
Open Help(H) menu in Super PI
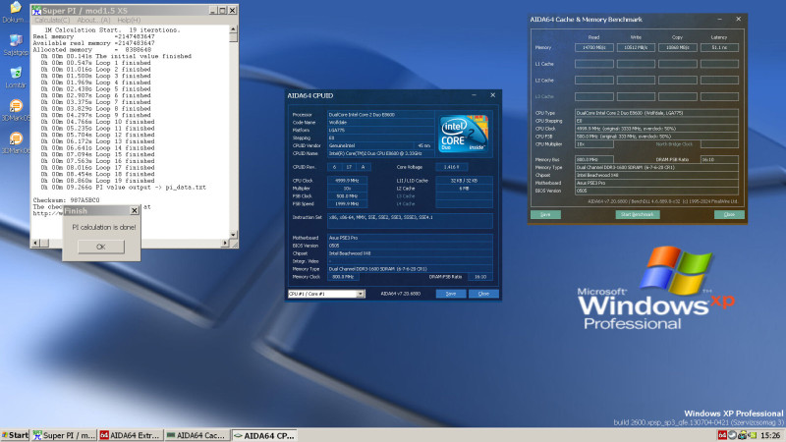(x=129, y=20)
